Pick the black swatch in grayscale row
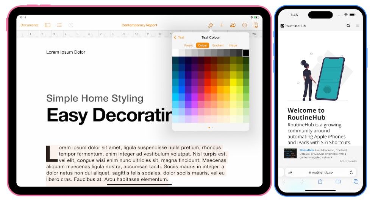 [x=246, y=53]
